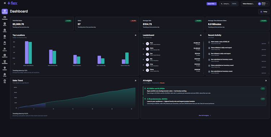The height and width of the screenshot is (137, 271).
Task: Expand the Demo Owner account dropdown
Action: coord(263,4)
